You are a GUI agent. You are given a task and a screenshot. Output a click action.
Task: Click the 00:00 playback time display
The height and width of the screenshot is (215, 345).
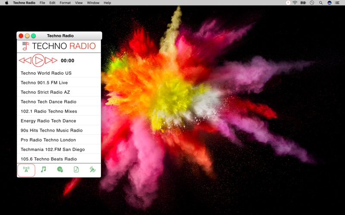coord(67,61)
